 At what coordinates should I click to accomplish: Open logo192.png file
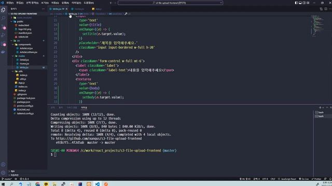[24, 29]
